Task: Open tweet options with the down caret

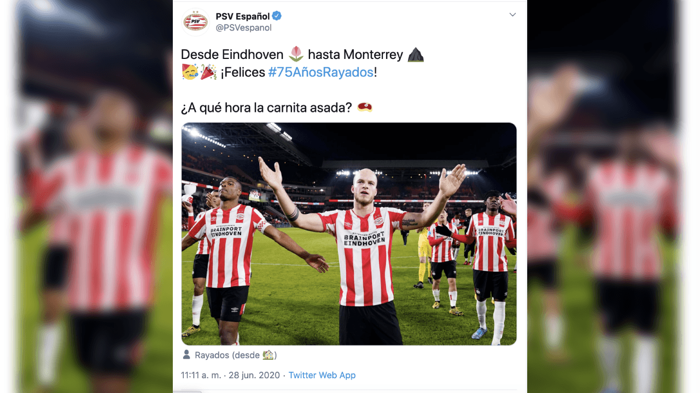Action: point(512,15)
